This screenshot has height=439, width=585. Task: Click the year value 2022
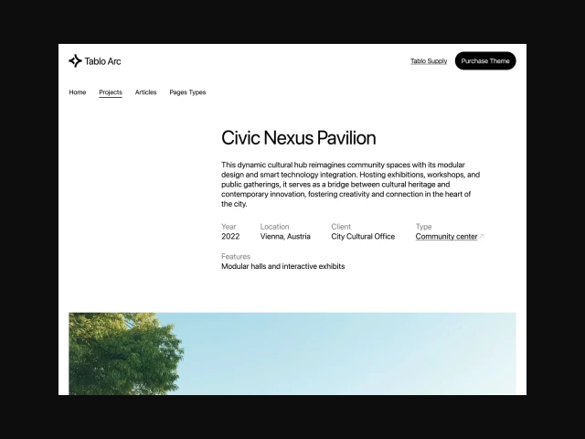(230, 236)
